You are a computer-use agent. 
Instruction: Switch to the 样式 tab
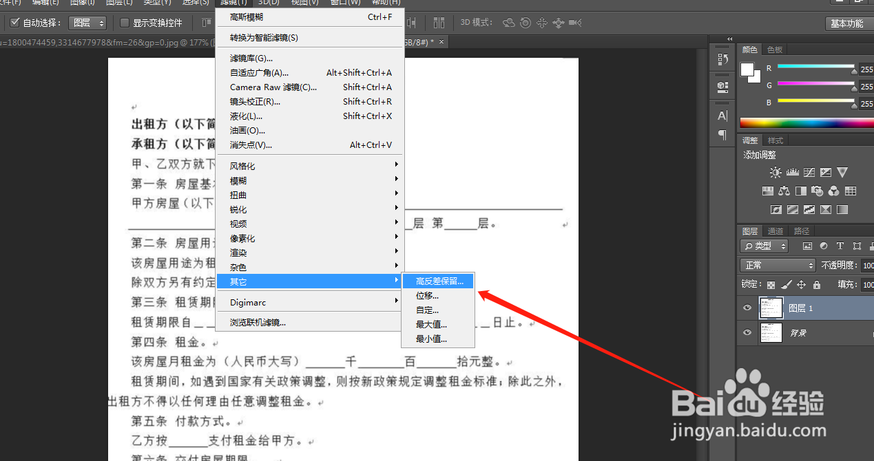[776, 140]
